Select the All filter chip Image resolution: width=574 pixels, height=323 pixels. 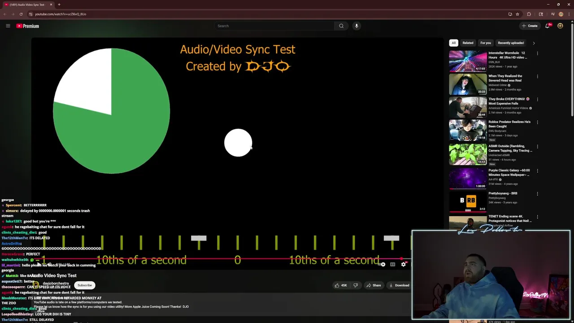click(x=453, y=43)
